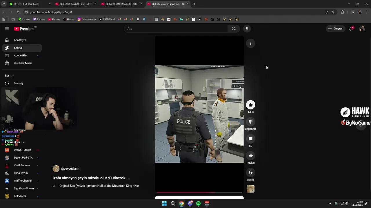Image resolution: width=371 pixels, height=208 pixels.
Task: Open YouTube Music in the sidebar
Action: [22, 63]
